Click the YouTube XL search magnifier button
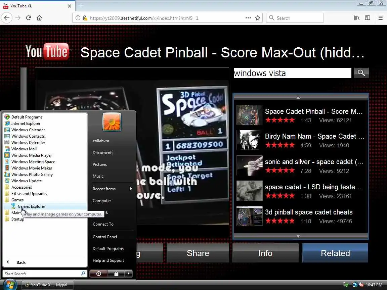 361,73
